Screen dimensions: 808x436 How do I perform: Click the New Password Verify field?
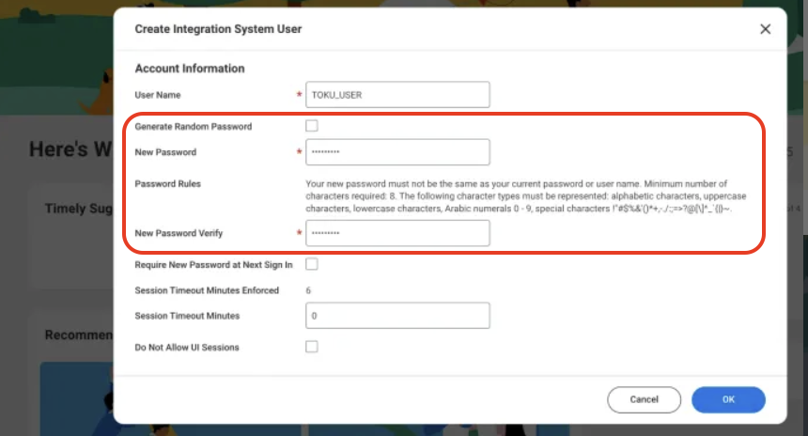[x=397, y=233]
